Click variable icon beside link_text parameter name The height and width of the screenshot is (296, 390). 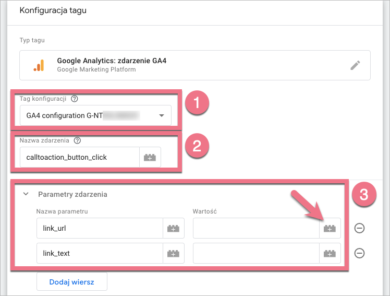173,253
